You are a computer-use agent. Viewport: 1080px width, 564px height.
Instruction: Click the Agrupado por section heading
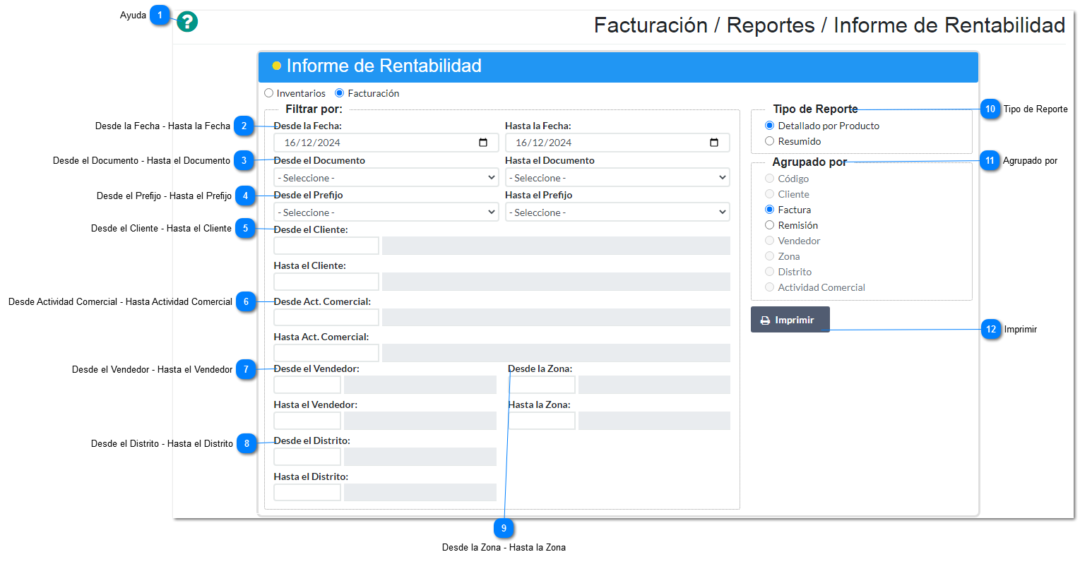point(809,162)
